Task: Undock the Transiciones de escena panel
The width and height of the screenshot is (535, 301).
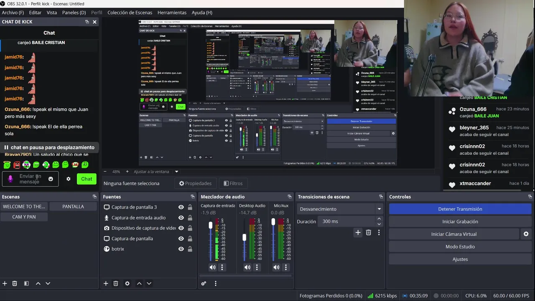Action: [381, 196]
